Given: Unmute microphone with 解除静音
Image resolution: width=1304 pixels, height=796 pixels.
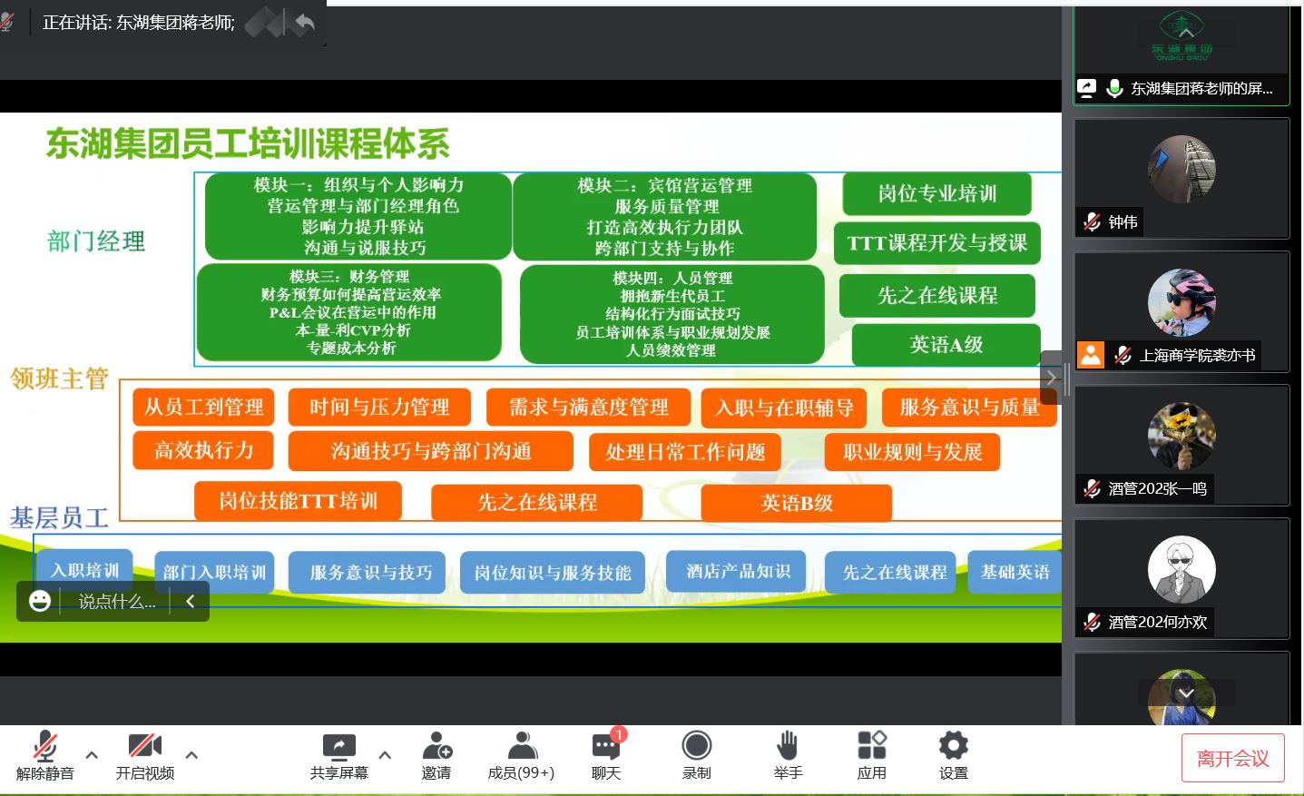Looking at the screenshot, I should pyautogui.click(x=44, y=755).
